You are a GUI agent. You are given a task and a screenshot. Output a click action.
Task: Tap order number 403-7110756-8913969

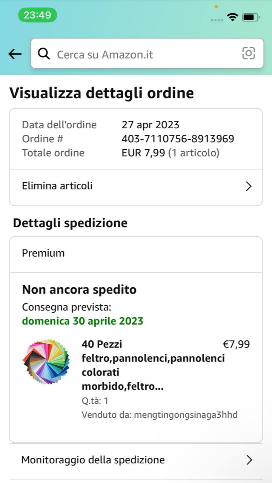178,139
